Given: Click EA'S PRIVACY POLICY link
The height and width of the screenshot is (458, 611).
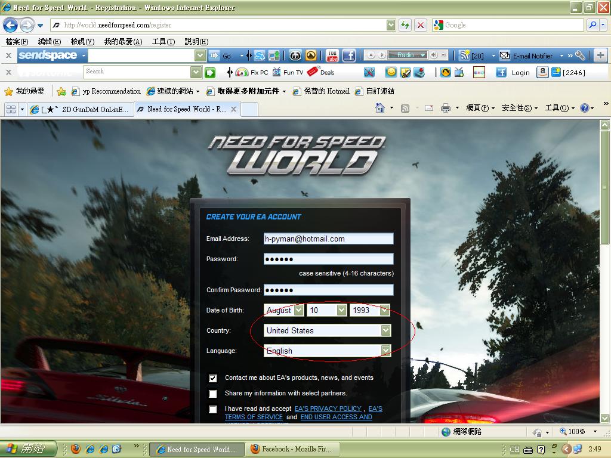Looking at the screenshot, I should point(328,409).
